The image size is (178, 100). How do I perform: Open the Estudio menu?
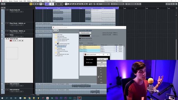point(40,1)
